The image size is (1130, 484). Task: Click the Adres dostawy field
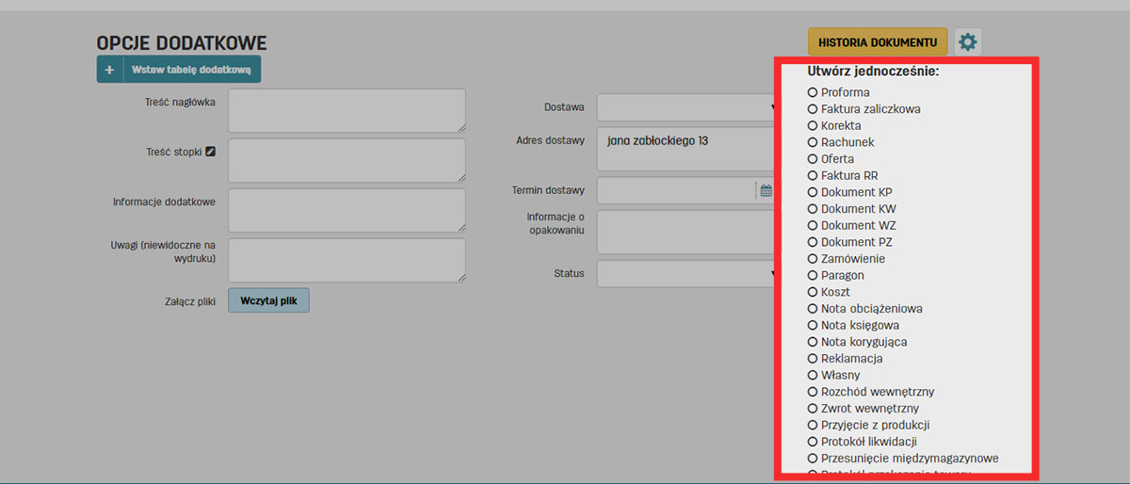[686, 149]
